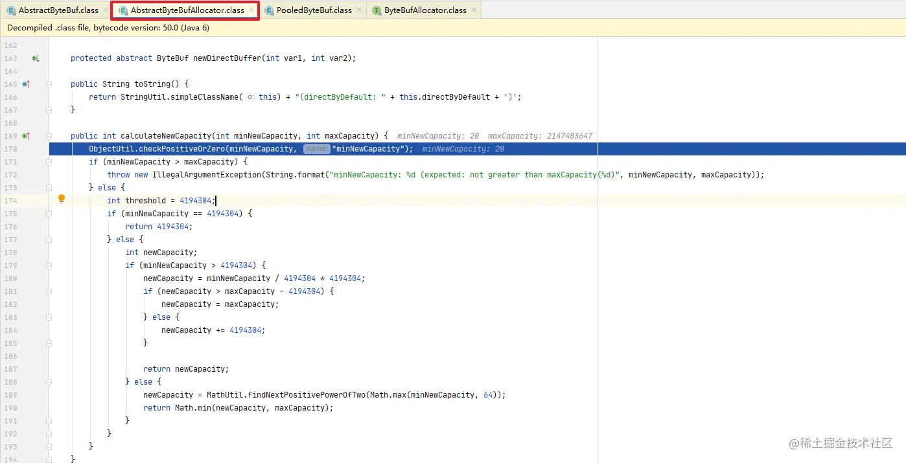The height and width of the screenshot is (463, 906).
Task: Collapse the if block on line 175
Action: [49, 214]
